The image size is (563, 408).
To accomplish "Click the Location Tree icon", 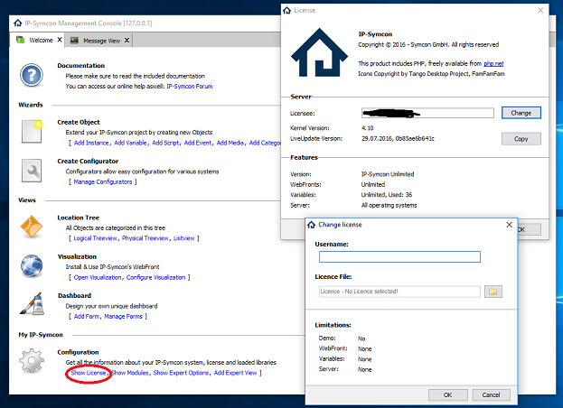I will (32, 227).
